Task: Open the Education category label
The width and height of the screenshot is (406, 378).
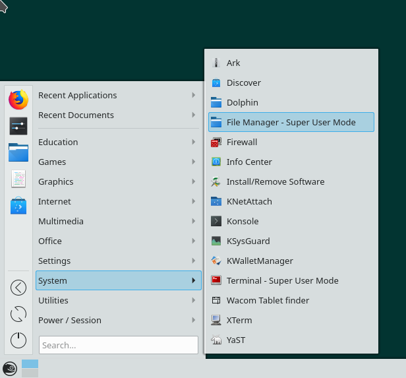Action: [x=58, y=142]
